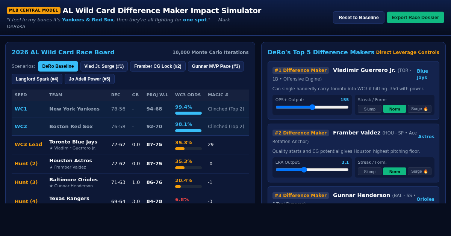Set Framber Valdez form to Norm

[395, 171]
